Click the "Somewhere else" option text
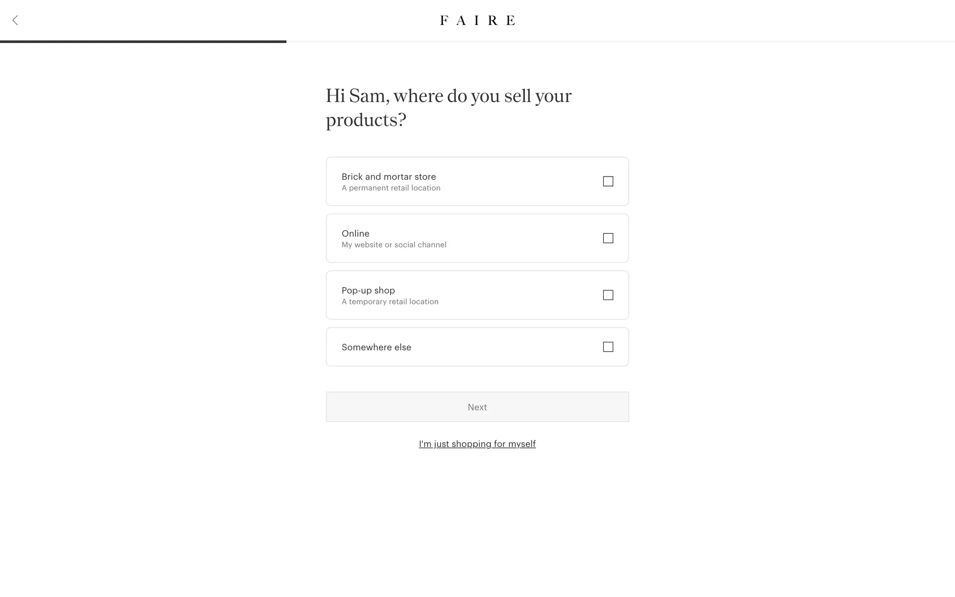Screen dimensions: 955x597 click(x=376, y=347)
